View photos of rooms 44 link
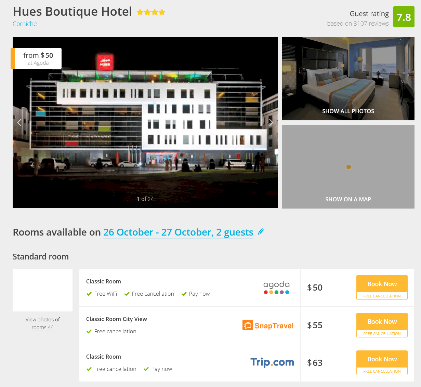This screenshot has width=421, height=387. click(x=42, y=323)
